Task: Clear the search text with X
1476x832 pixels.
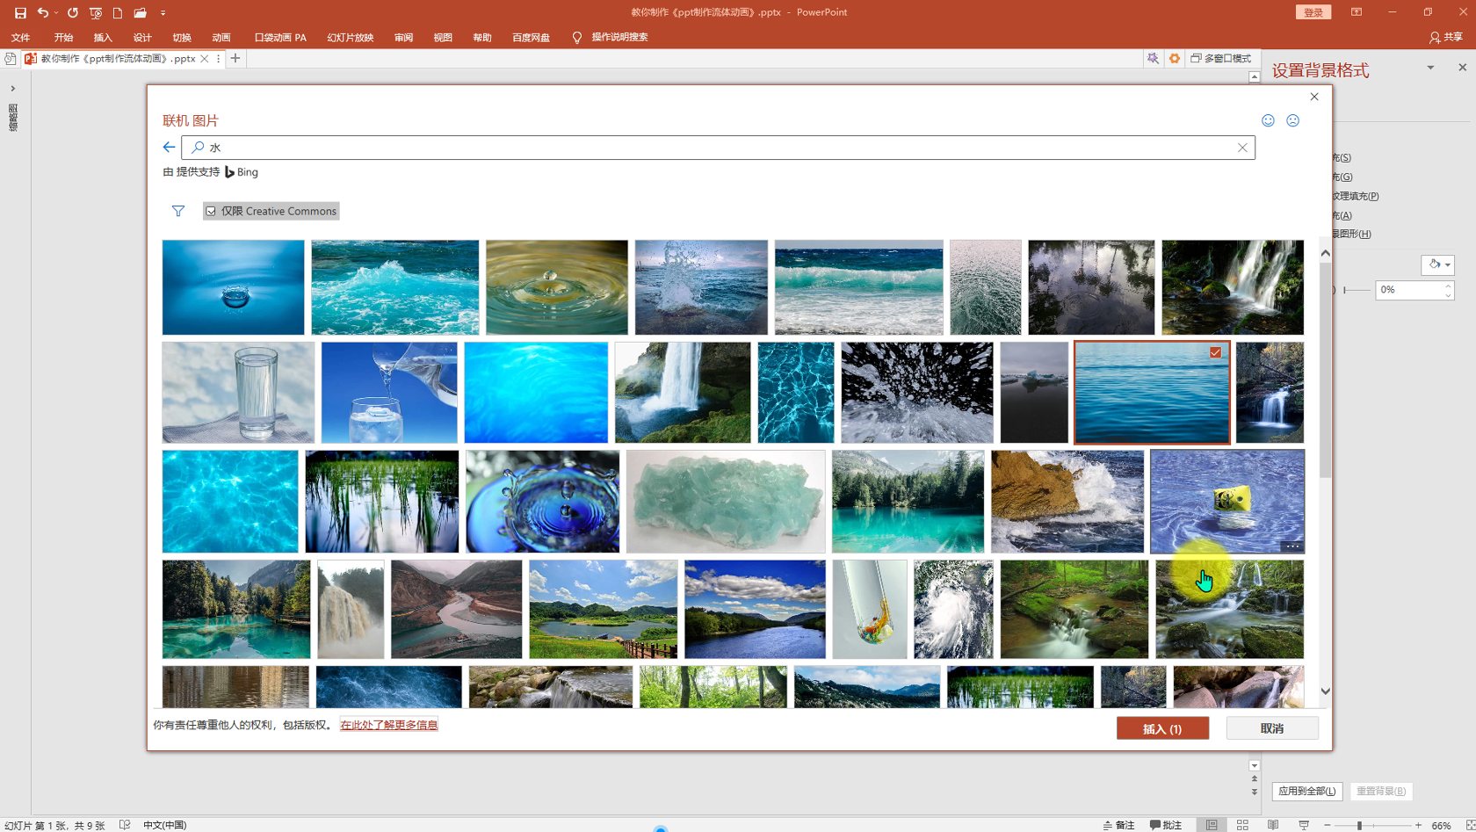Action: [1242, 148]
